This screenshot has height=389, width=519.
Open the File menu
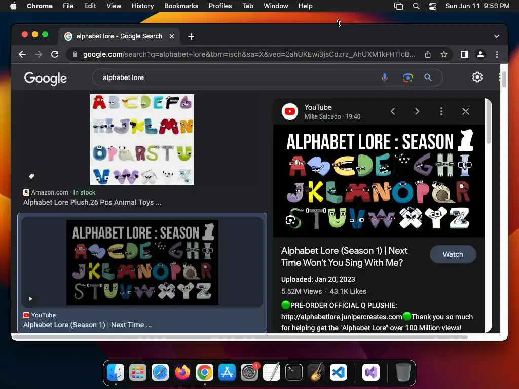[x=68, y=6]
